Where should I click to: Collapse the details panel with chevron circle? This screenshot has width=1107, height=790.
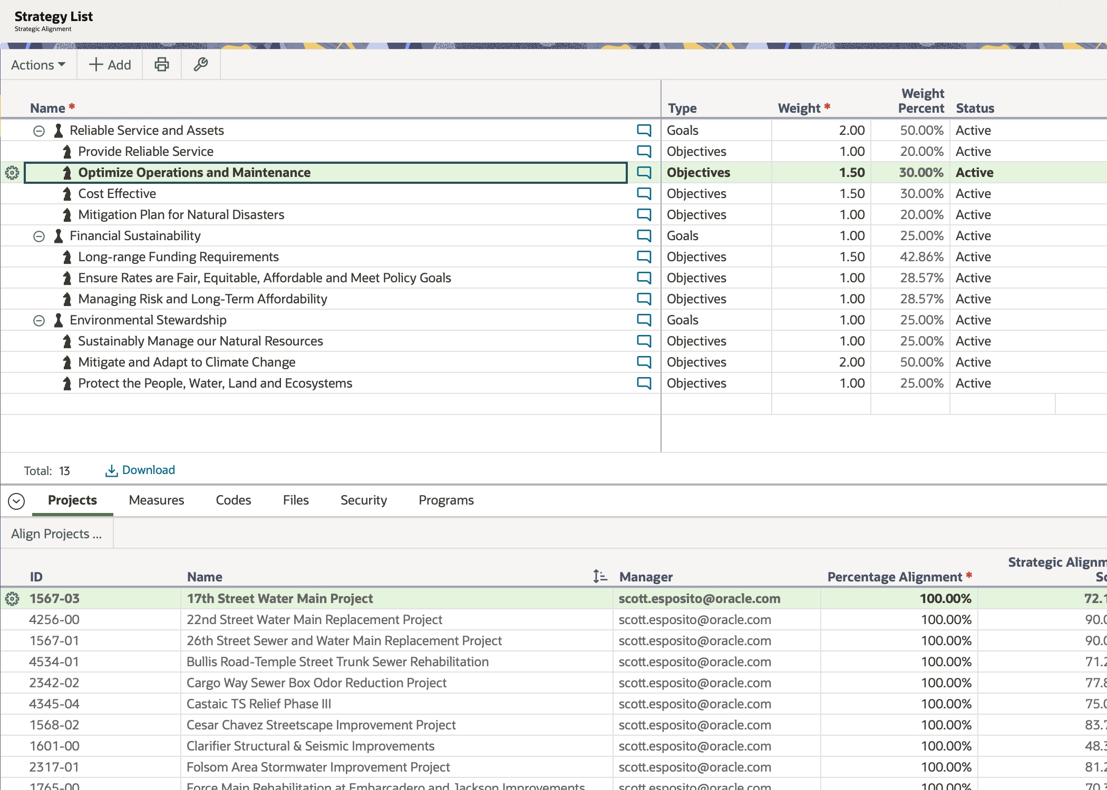[16, 501]
